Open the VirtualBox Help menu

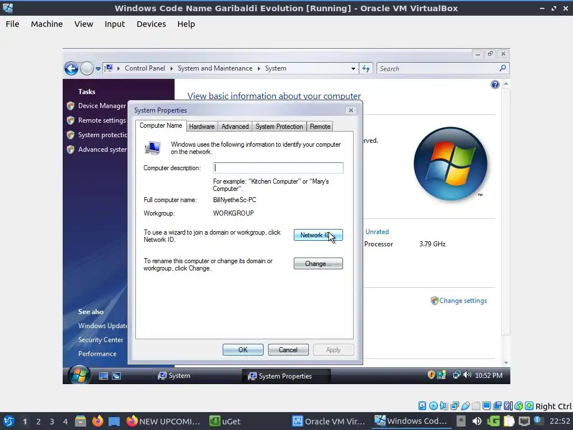pyautogui.click(x=186, y=24)
